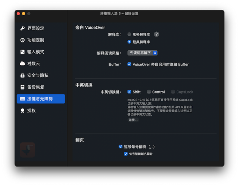Select the 按键与无障碍 sidebar item
This screenshot has height=186, width=239.
[x=41, y=99]
